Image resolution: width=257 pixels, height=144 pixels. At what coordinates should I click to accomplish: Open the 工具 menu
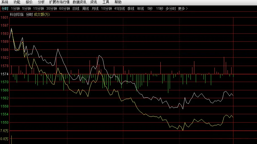tap(106, 2)
